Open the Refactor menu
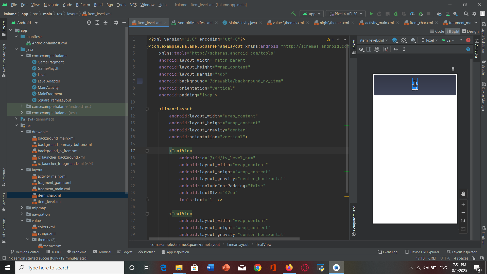This screenshot has width=487, height=274. (83, 5)
